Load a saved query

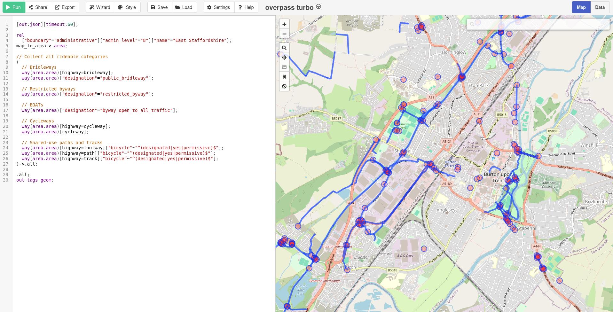click(x=184, y=7)
